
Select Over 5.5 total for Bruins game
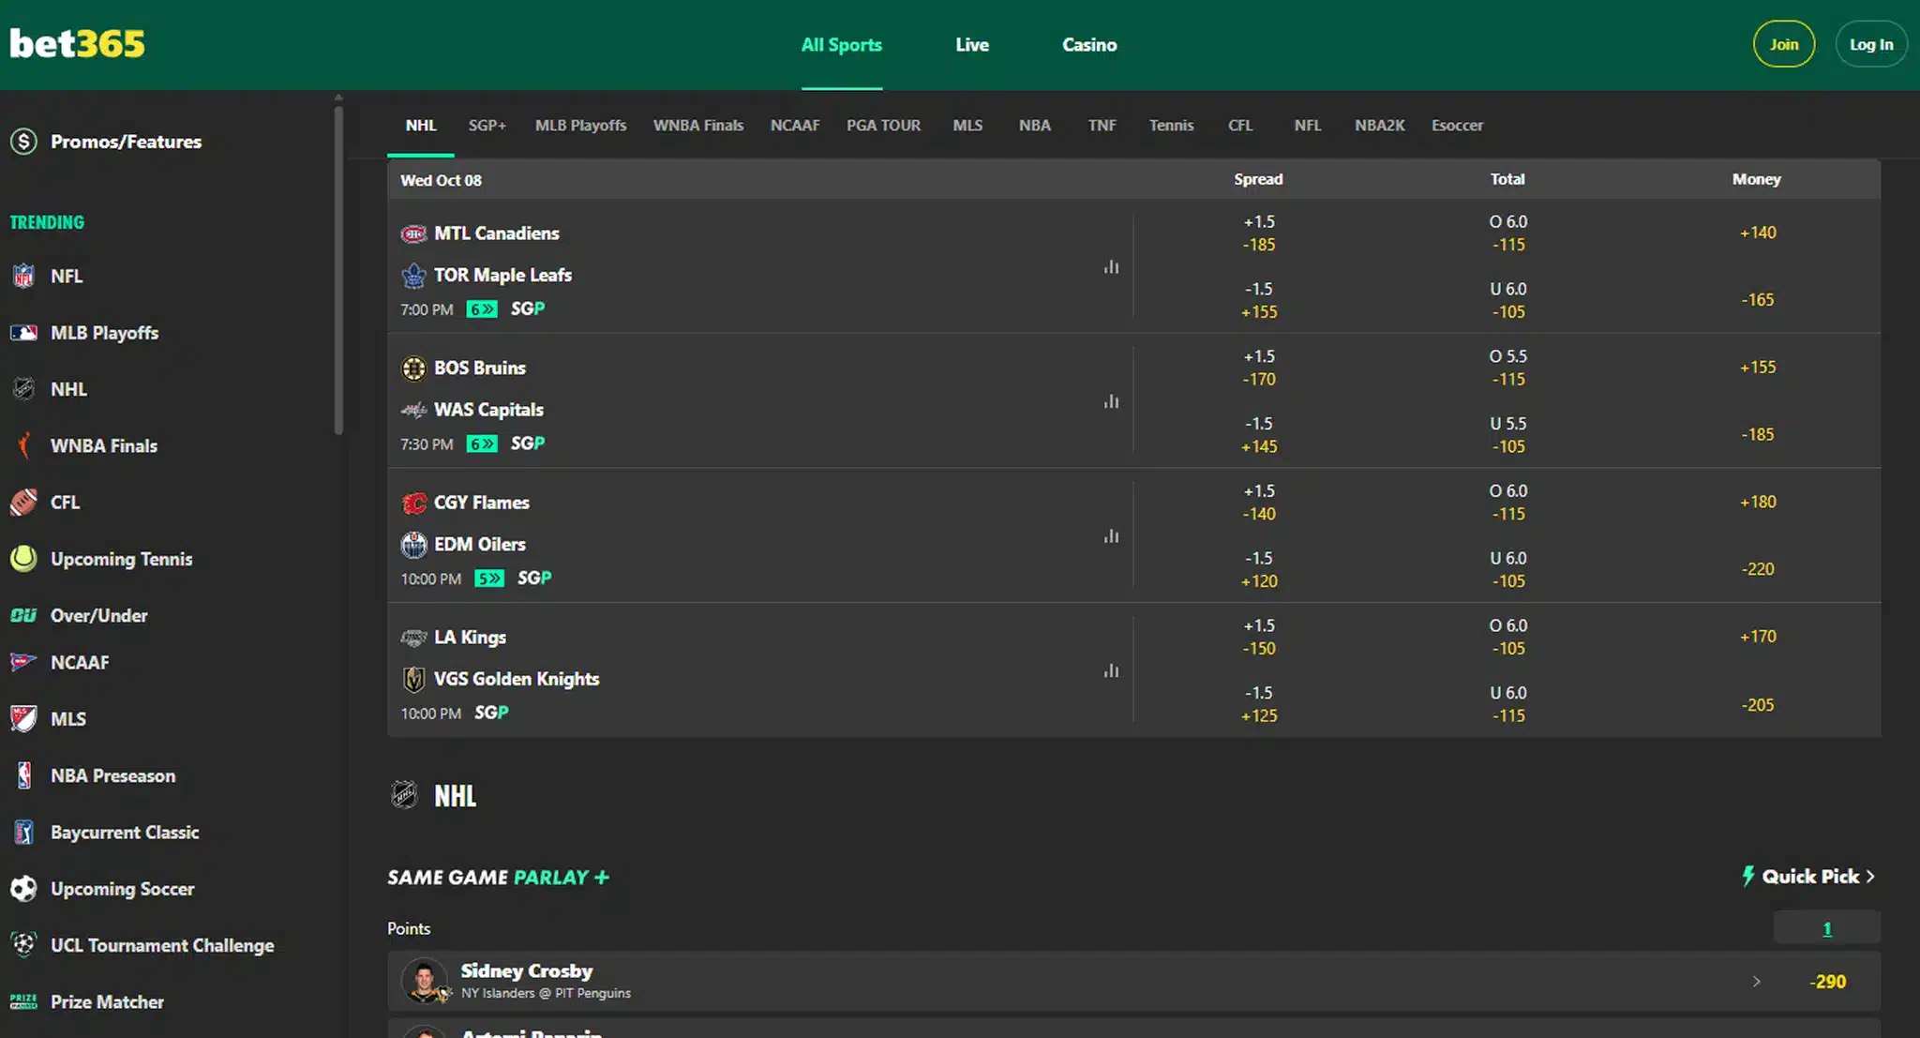(1507, 368)
